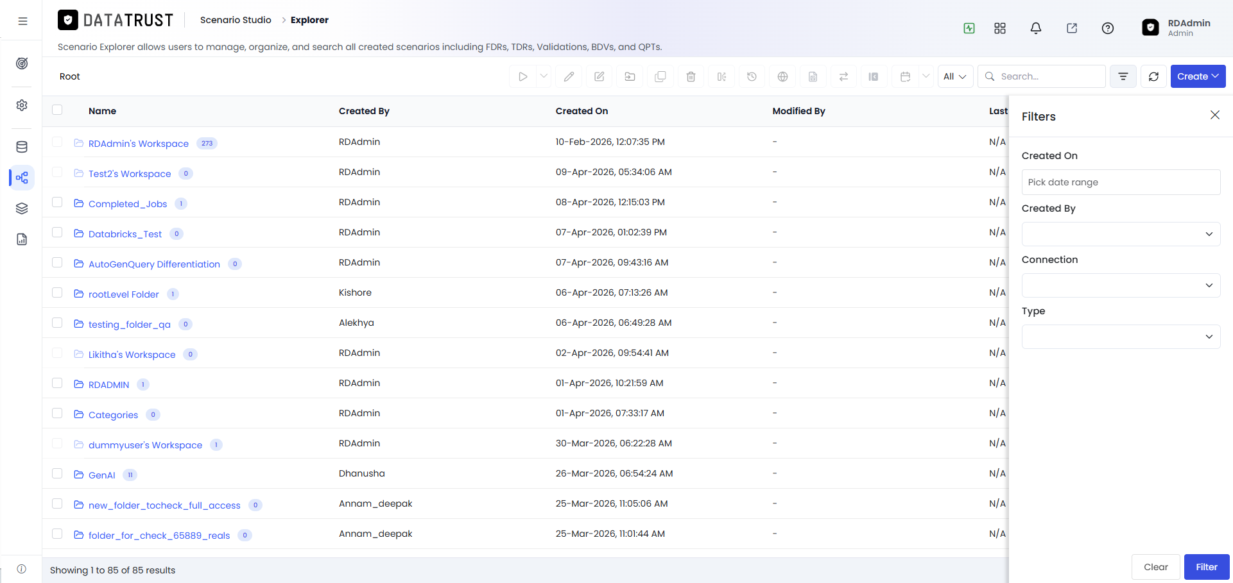Check the Databricks_Test row checkbox
The height and width of the screenshot is (583, 1233).
[57, 232]
